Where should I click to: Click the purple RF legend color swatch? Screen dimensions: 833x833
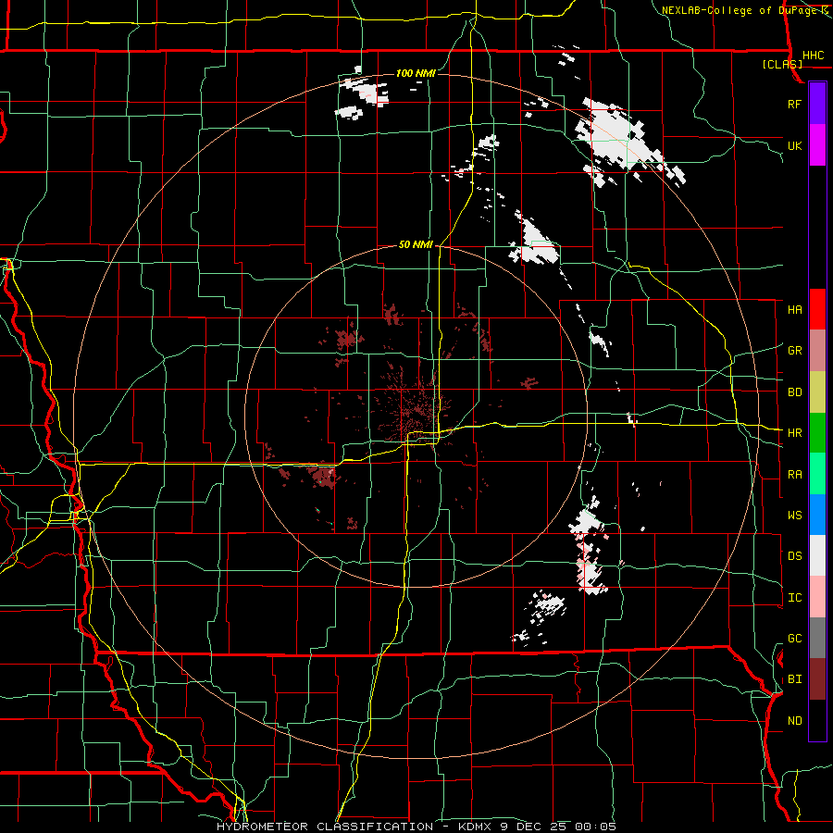[x=817, y=104]
